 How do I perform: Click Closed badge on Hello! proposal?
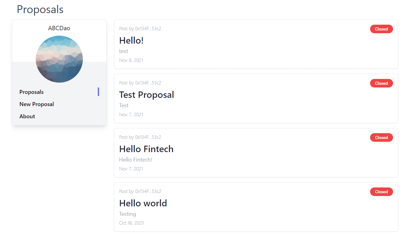point(381,29)
